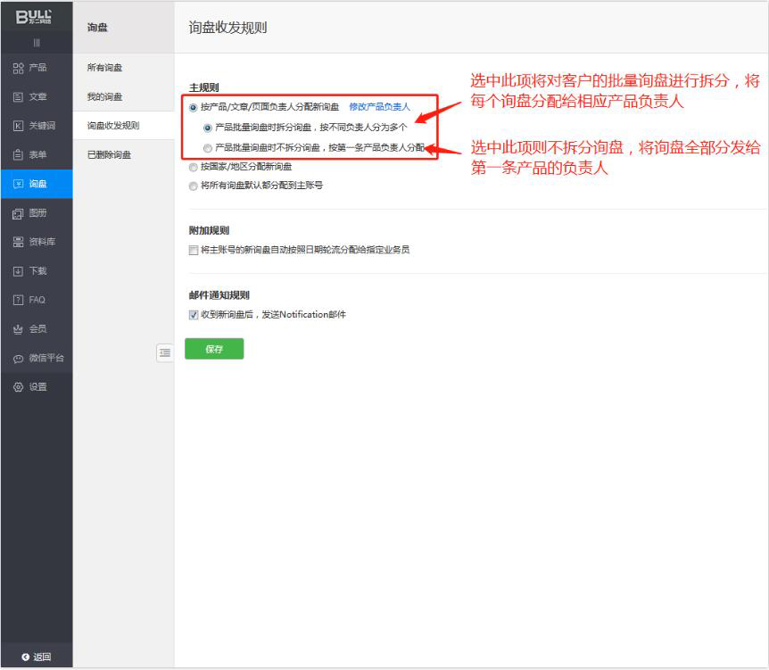
Task: Go to the 图册 gallery icon
Action: pyautogui.click(x=18, y=213)
